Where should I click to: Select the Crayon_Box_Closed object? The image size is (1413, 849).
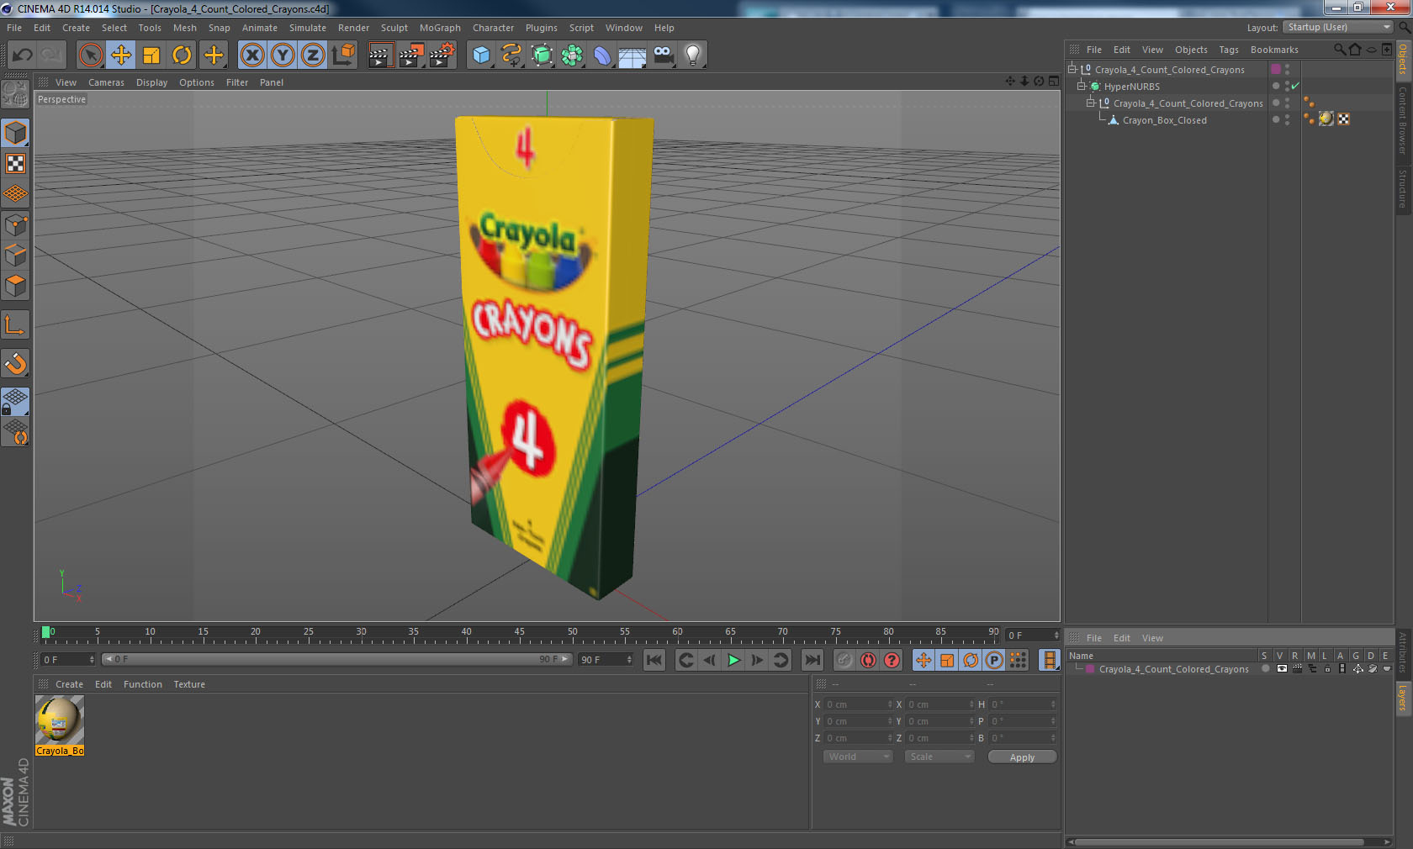pos(1164,120)
